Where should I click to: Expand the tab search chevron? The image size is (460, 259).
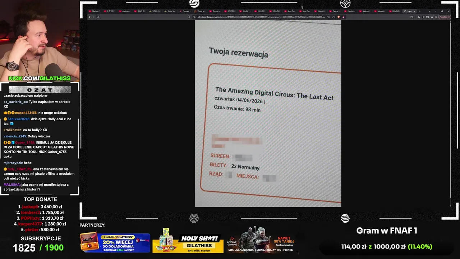point(430,11)
